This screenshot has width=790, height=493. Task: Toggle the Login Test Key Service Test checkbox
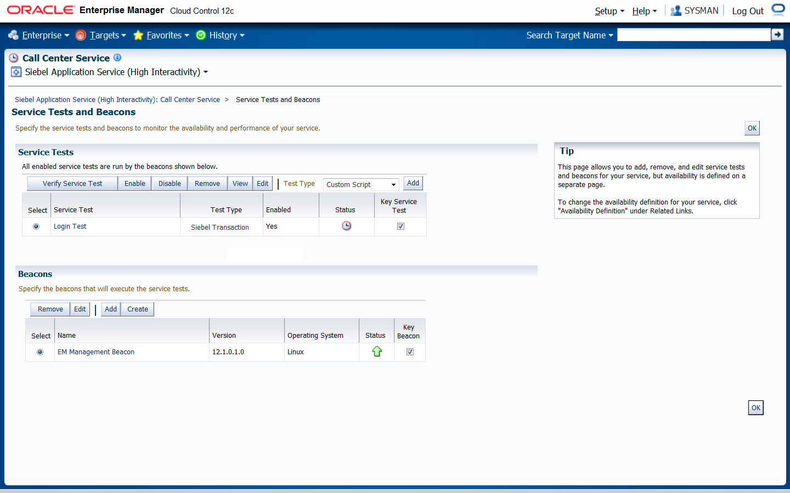pos(401,226)
